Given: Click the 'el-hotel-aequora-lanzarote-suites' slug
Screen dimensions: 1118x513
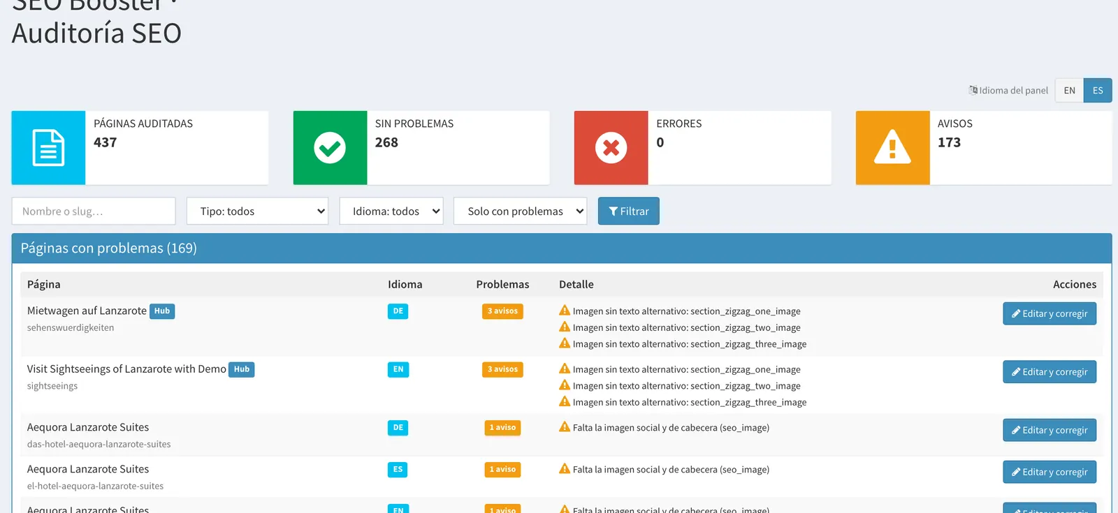Looking at the screenshot, I should click(95, 486).
